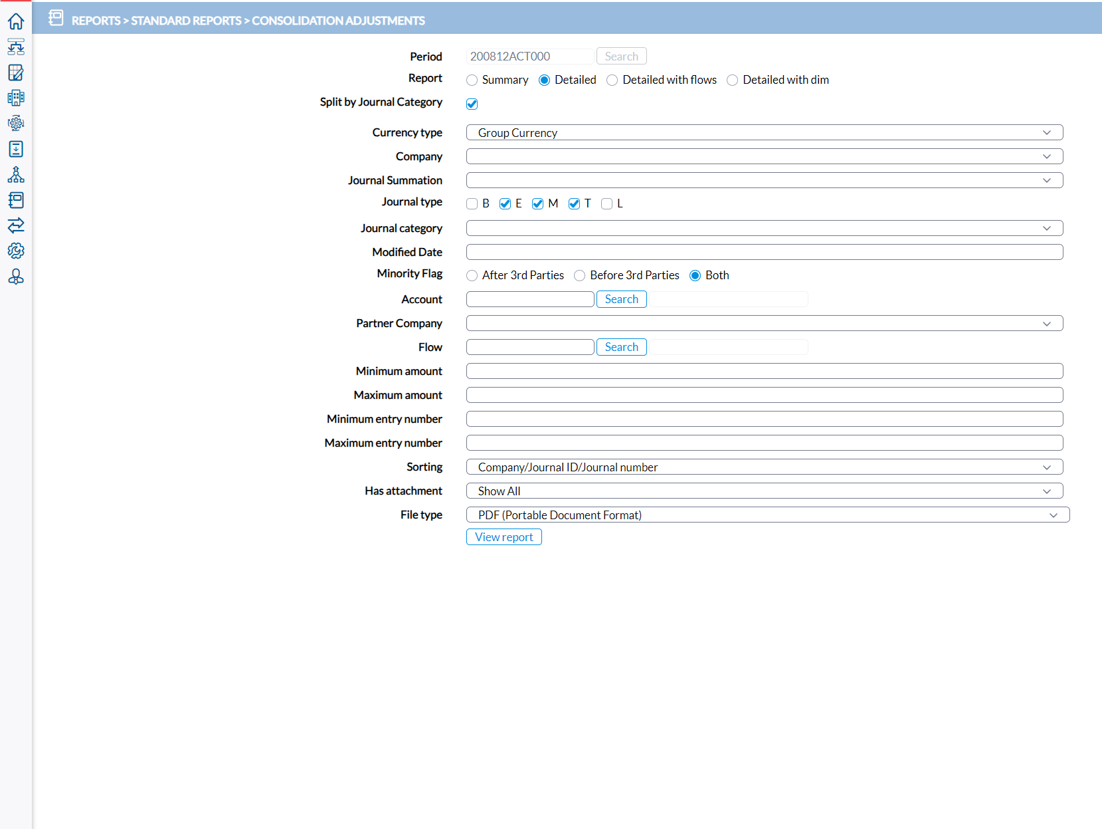Uncheck journal type M
Screen dimensions: 1102x829
(538, 203)
